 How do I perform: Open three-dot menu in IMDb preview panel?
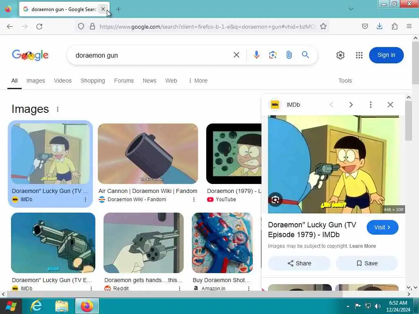pyautogui.click(x=370, y=105)
